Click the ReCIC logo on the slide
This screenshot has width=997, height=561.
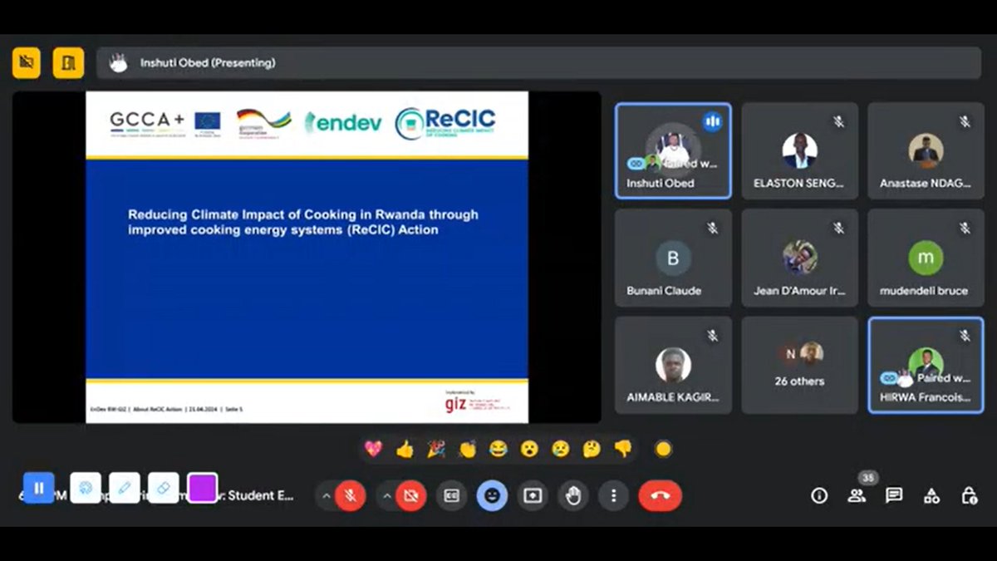tap(445, 123)
